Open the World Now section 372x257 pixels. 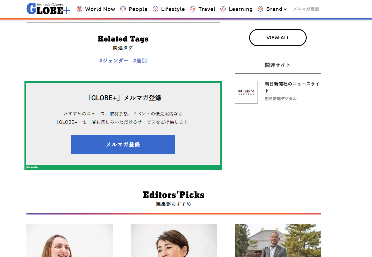100,9
